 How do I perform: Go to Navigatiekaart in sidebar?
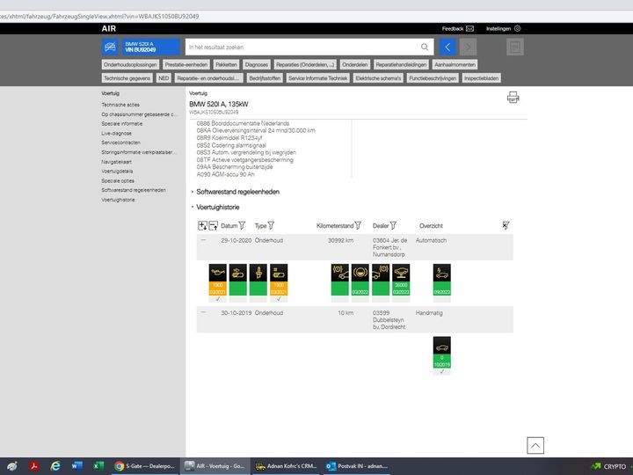[x=116, y=162]
